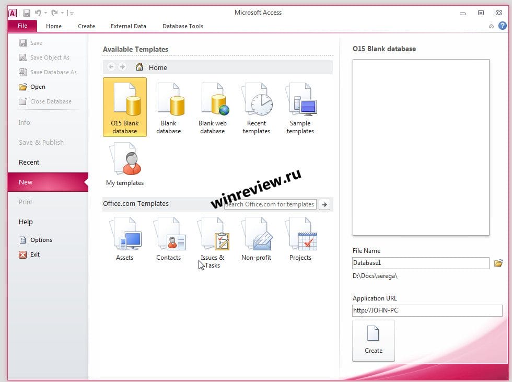Open the Projects template category
512x382 pixels.
(300, 239)
